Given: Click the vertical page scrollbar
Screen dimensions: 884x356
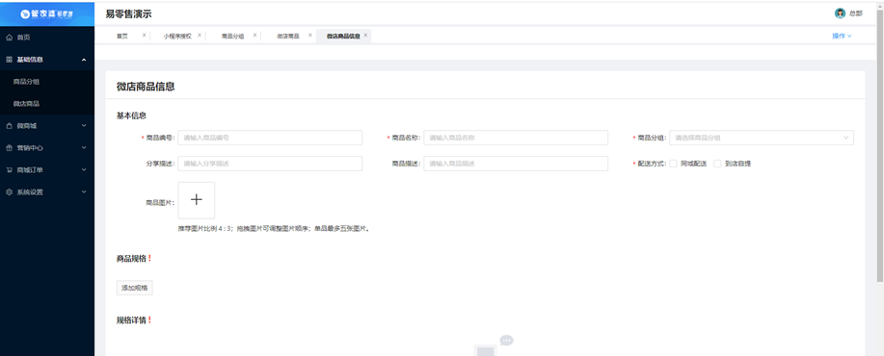Looking at the screenshot, I should point(880,146).
